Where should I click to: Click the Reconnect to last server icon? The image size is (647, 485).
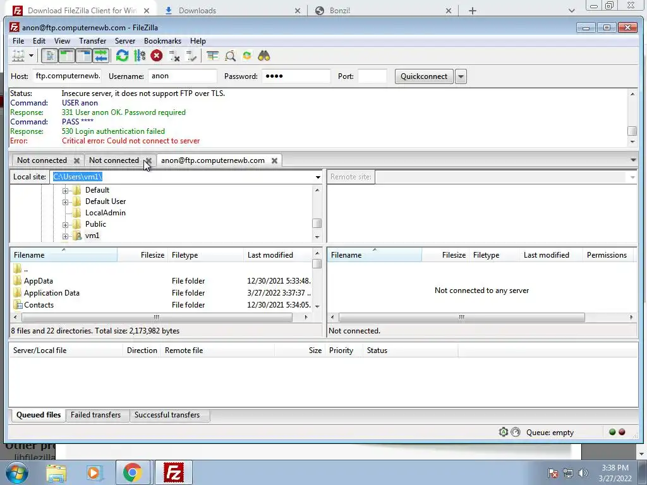point(191,56)
